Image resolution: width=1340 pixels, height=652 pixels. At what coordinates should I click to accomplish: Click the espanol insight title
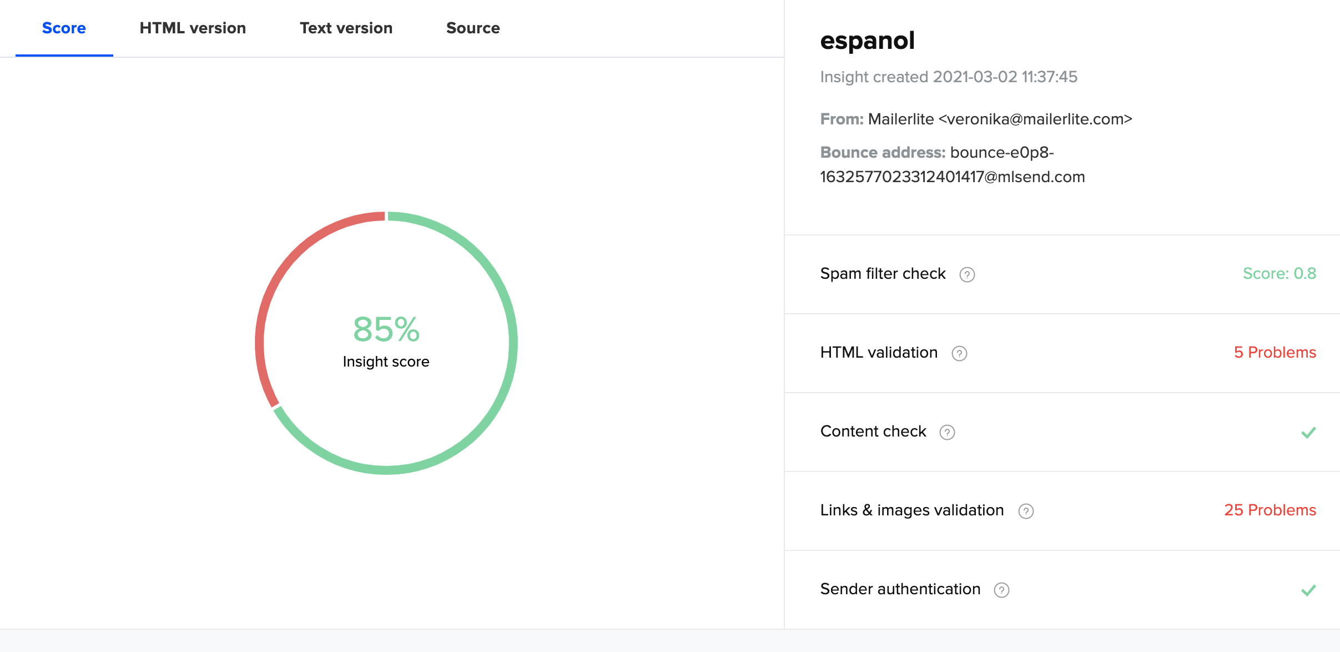coord(867,41)
